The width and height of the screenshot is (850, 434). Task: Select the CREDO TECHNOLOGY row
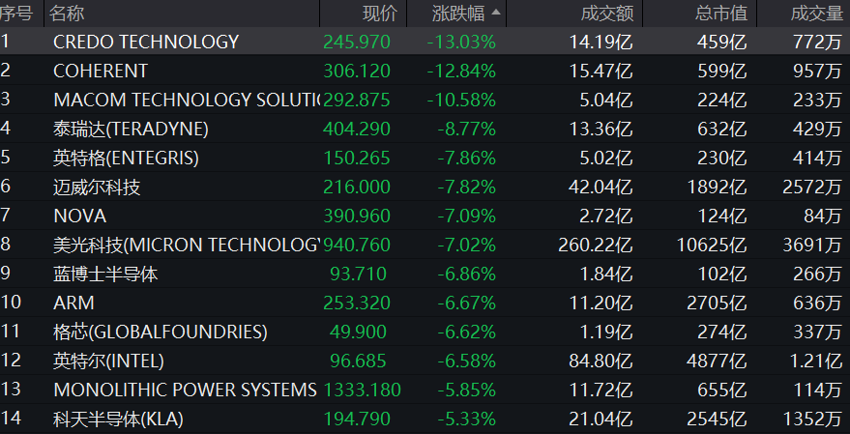pyautogui.click(x=425, y=42)
